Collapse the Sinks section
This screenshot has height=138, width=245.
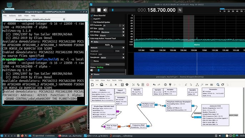107,42
